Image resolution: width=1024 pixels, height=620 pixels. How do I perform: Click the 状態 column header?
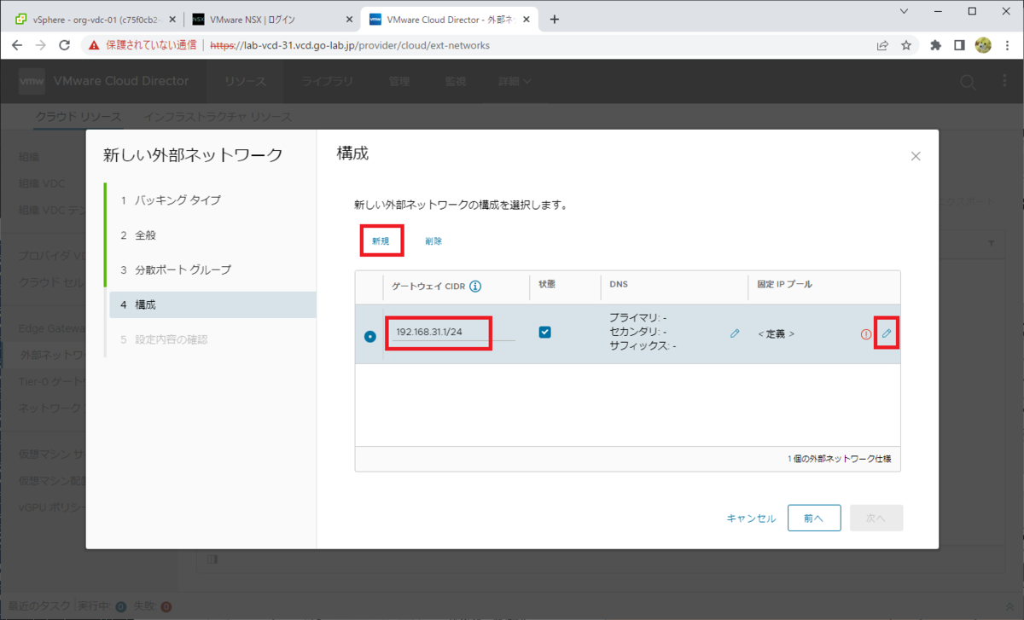tap(547, 284)
